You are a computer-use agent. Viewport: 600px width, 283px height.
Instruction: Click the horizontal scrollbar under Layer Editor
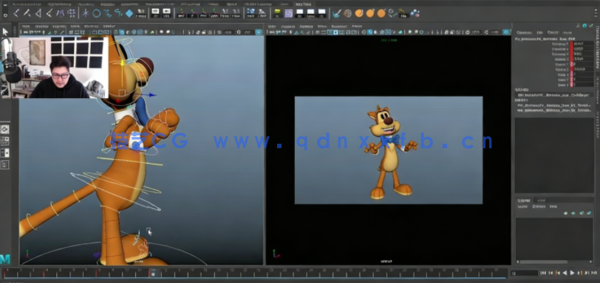click(x=545, y=262)
